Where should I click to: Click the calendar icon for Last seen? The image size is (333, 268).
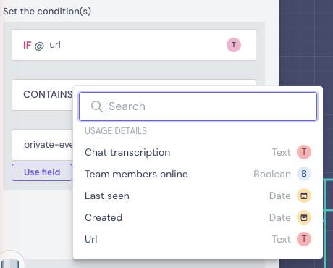coord(304,196)
